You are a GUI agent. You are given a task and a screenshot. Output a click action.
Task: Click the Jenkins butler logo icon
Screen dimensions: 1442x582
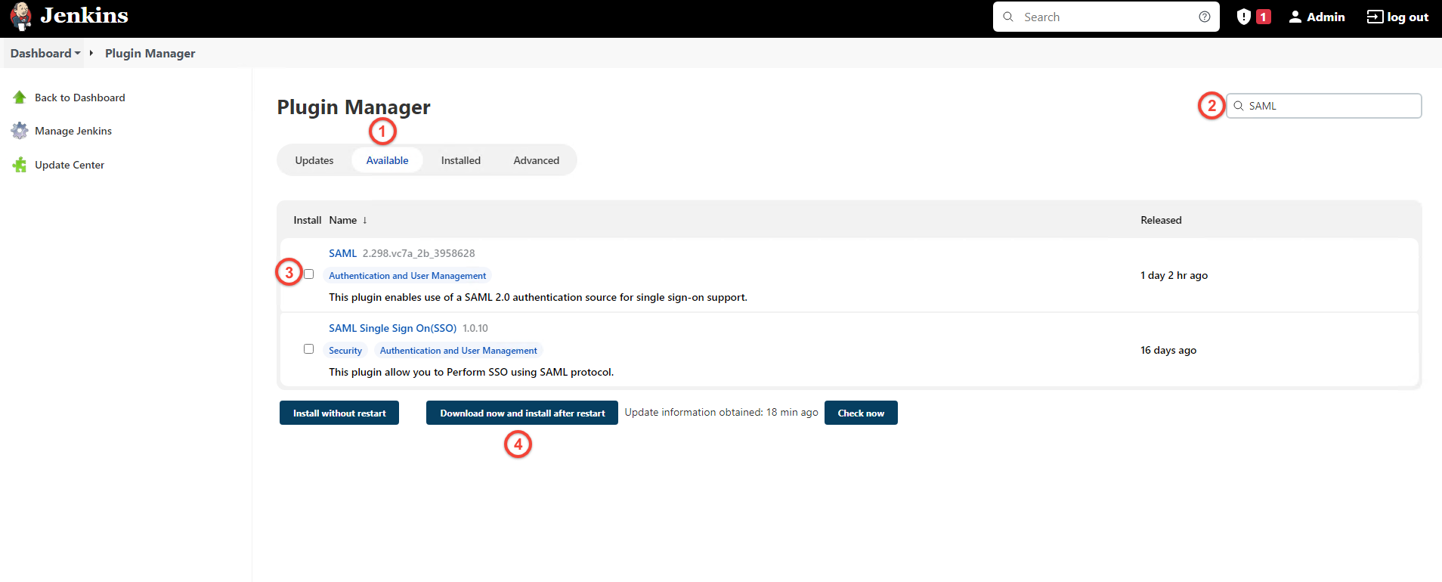(x=21, y=17)
